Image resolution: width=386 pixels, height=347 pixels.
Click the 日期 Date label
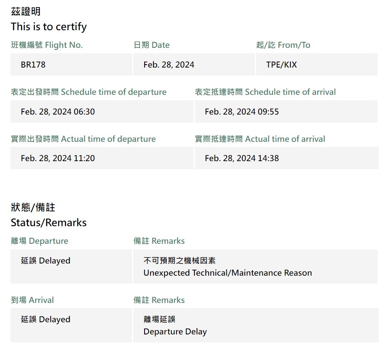(152, 45)
